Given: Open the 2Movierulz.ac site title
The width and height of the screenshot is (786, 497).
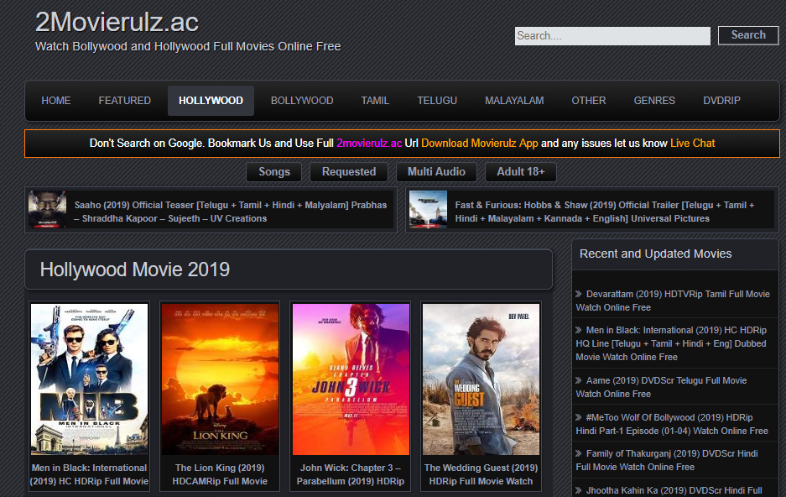Looking at the screenshot, I should click(x=117, y=22).
